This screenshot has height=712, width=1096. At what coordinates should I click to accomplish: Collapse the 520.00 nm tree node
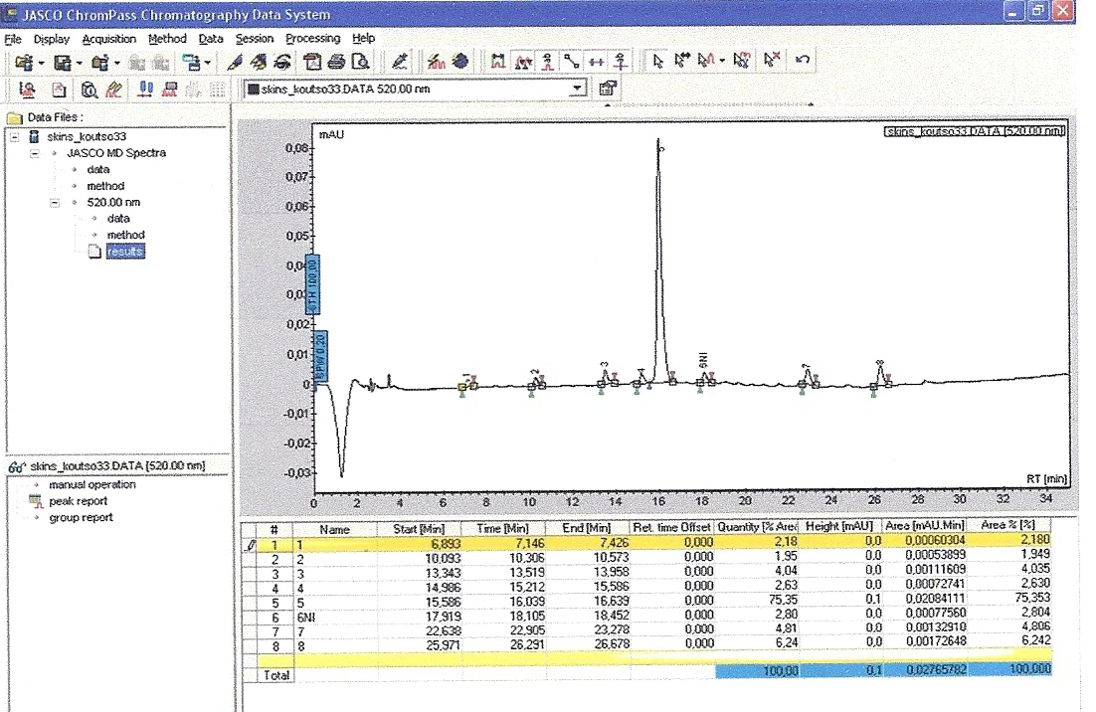(55, 203)
